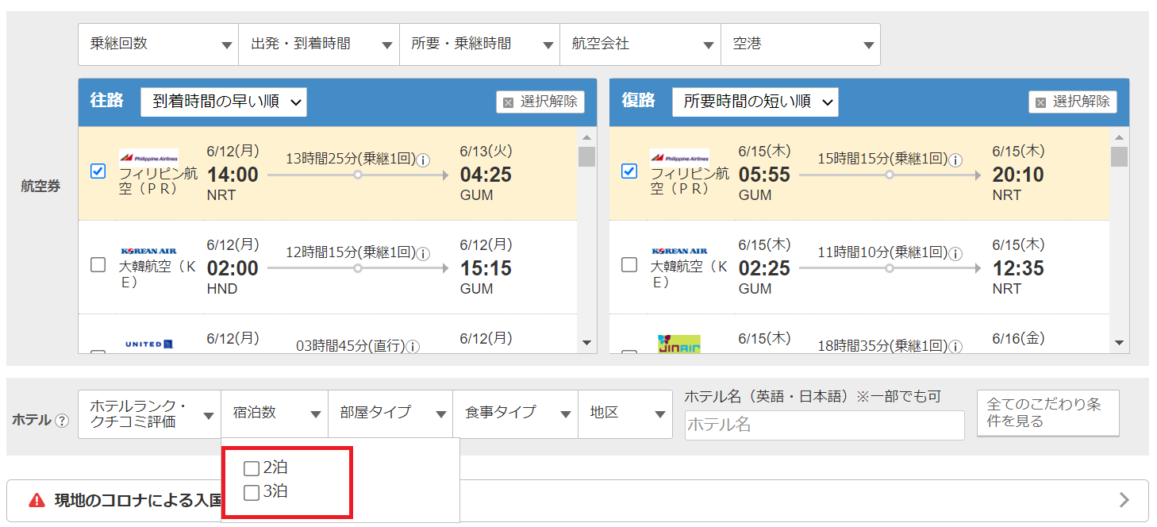Click the ホテル名 search input field
1157x527 pixels.
click(824, 425)
